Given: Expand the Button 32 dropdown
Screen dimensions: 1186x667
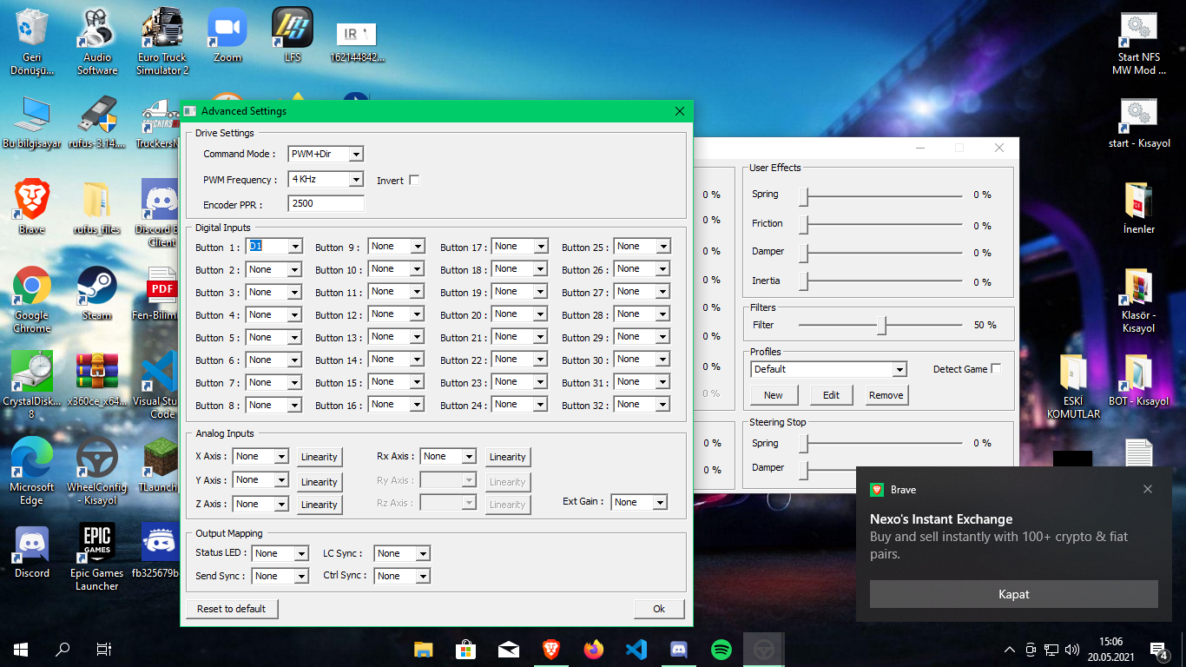Looking at the screenshot, I should 663,405.
